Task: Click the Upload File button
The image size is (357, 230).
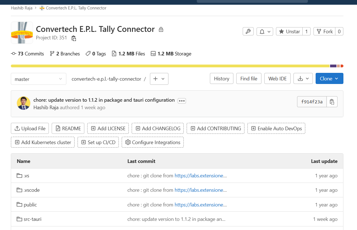Action: 30,129
